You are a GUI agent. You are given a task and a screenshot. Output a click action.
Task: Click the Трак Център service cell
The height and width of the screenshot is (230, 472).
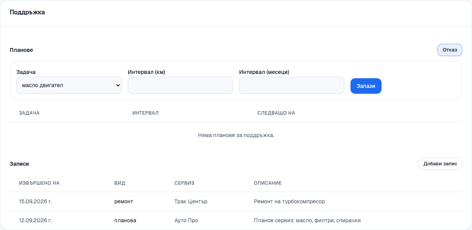pyautogui.click(x=191, y=201)
